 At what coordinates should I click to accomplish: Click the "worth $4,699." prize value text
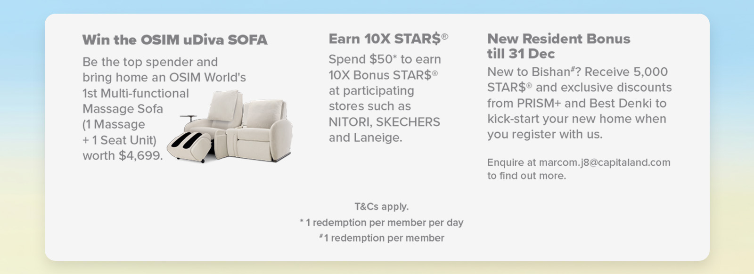coord(123,156)
